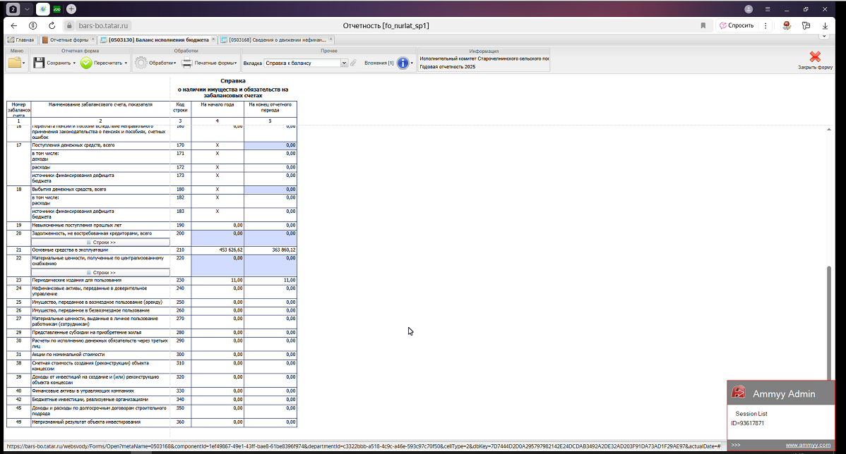
Task: Click the bars-bo.tatar.ru address field
Action: pos(103,25)
